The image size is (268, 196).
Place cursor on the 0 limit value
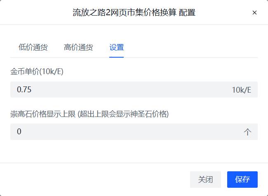click(x=19, y=132)
